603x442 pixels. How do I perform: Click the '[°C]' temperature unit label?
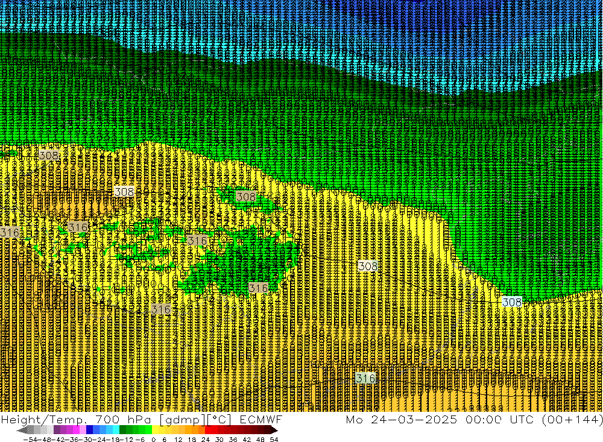click(219, 419)
